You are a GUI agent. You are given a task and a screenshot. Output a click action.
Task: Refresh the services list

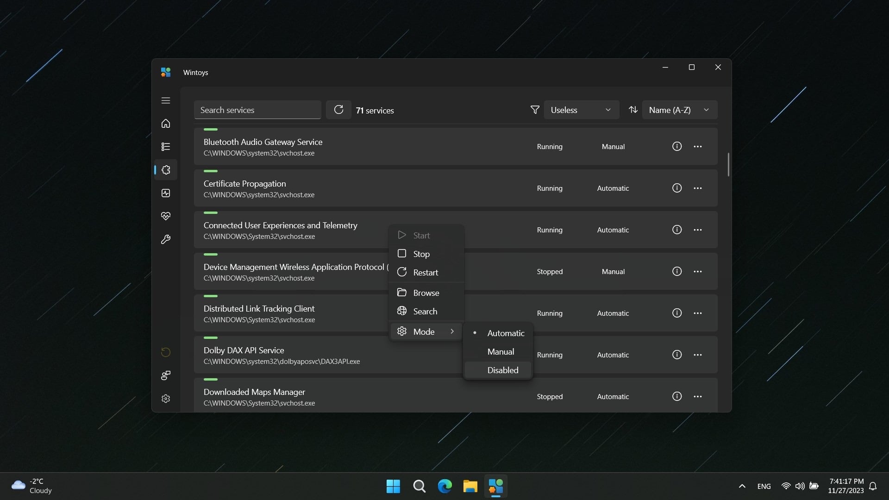(x=338, y=110)
